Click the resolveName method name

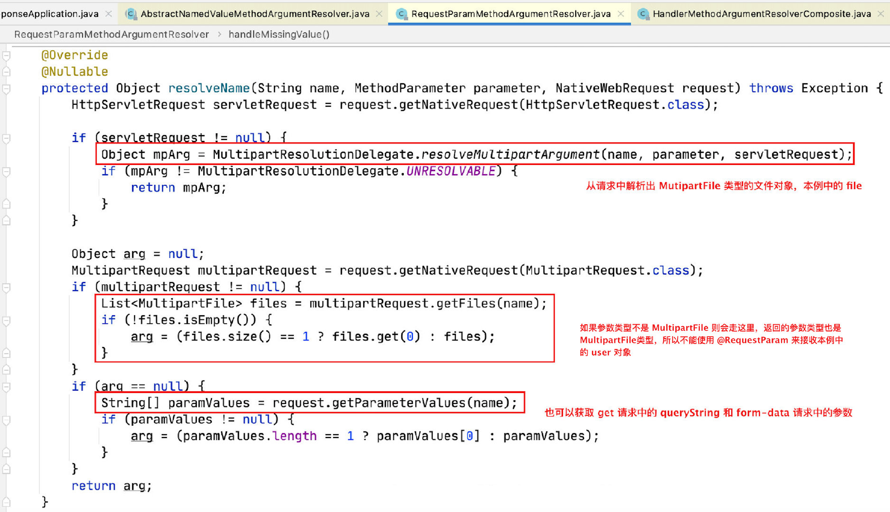point(209,88)
